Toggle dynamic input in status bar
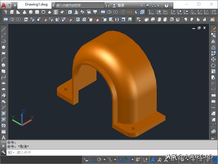 [86, 159]
